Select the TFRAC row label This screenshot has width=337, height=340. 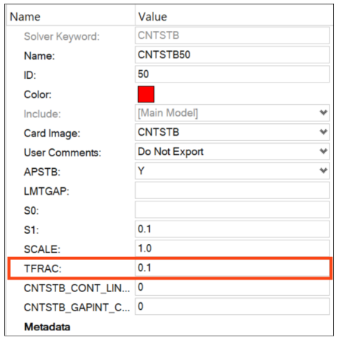click(x=43, y=268)
